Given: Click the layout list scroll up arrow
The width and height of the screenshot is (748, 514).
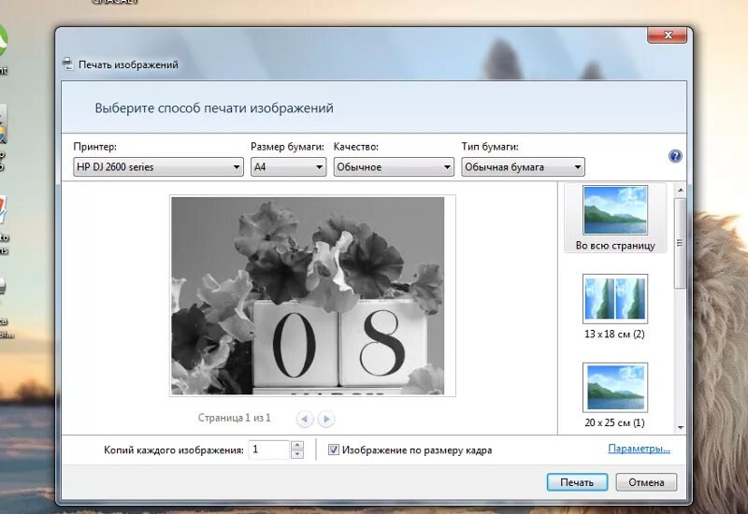Looking at the screenshot, I should 681,190.
